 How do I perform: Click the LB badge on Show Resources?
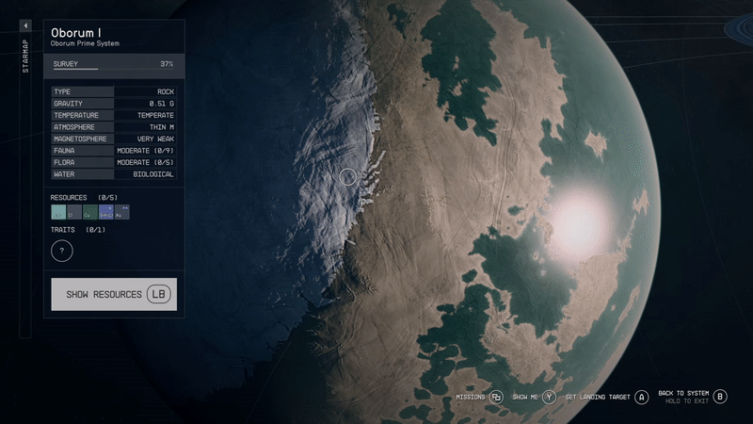158,295
